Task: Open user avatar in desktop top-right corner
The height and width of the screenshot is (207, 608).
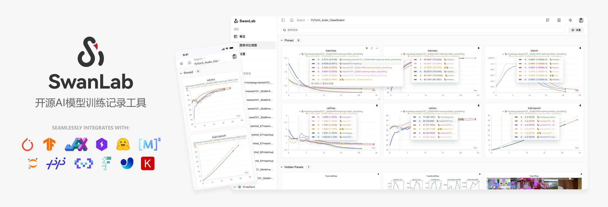Action: click(x=581, y=20)
